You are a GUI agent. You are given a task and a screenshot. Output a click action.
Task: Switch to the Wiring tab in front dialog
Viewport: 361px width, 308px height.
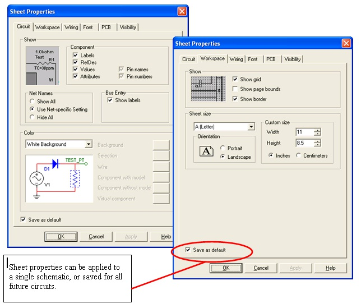click(236, 59)
